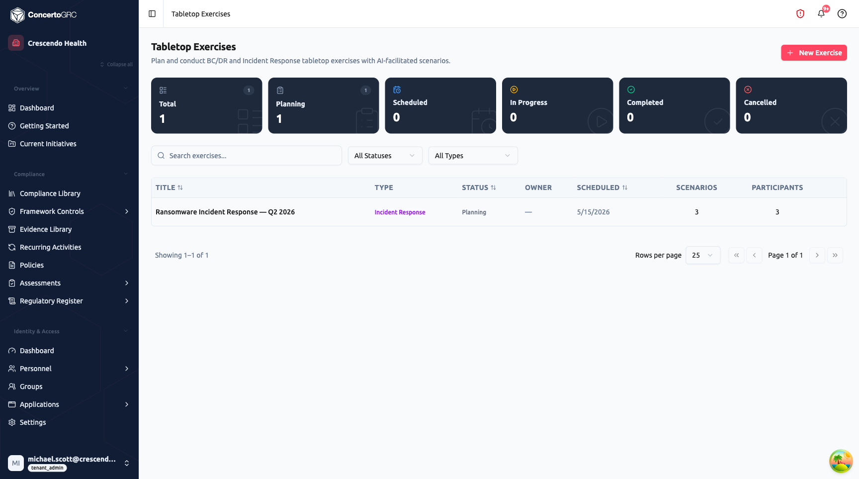Viewport: 859px width, 479px height.
Task: Go to next page
Action: 817,255
